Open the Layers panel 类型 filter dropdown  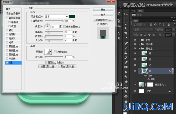[x=140, y=24]
